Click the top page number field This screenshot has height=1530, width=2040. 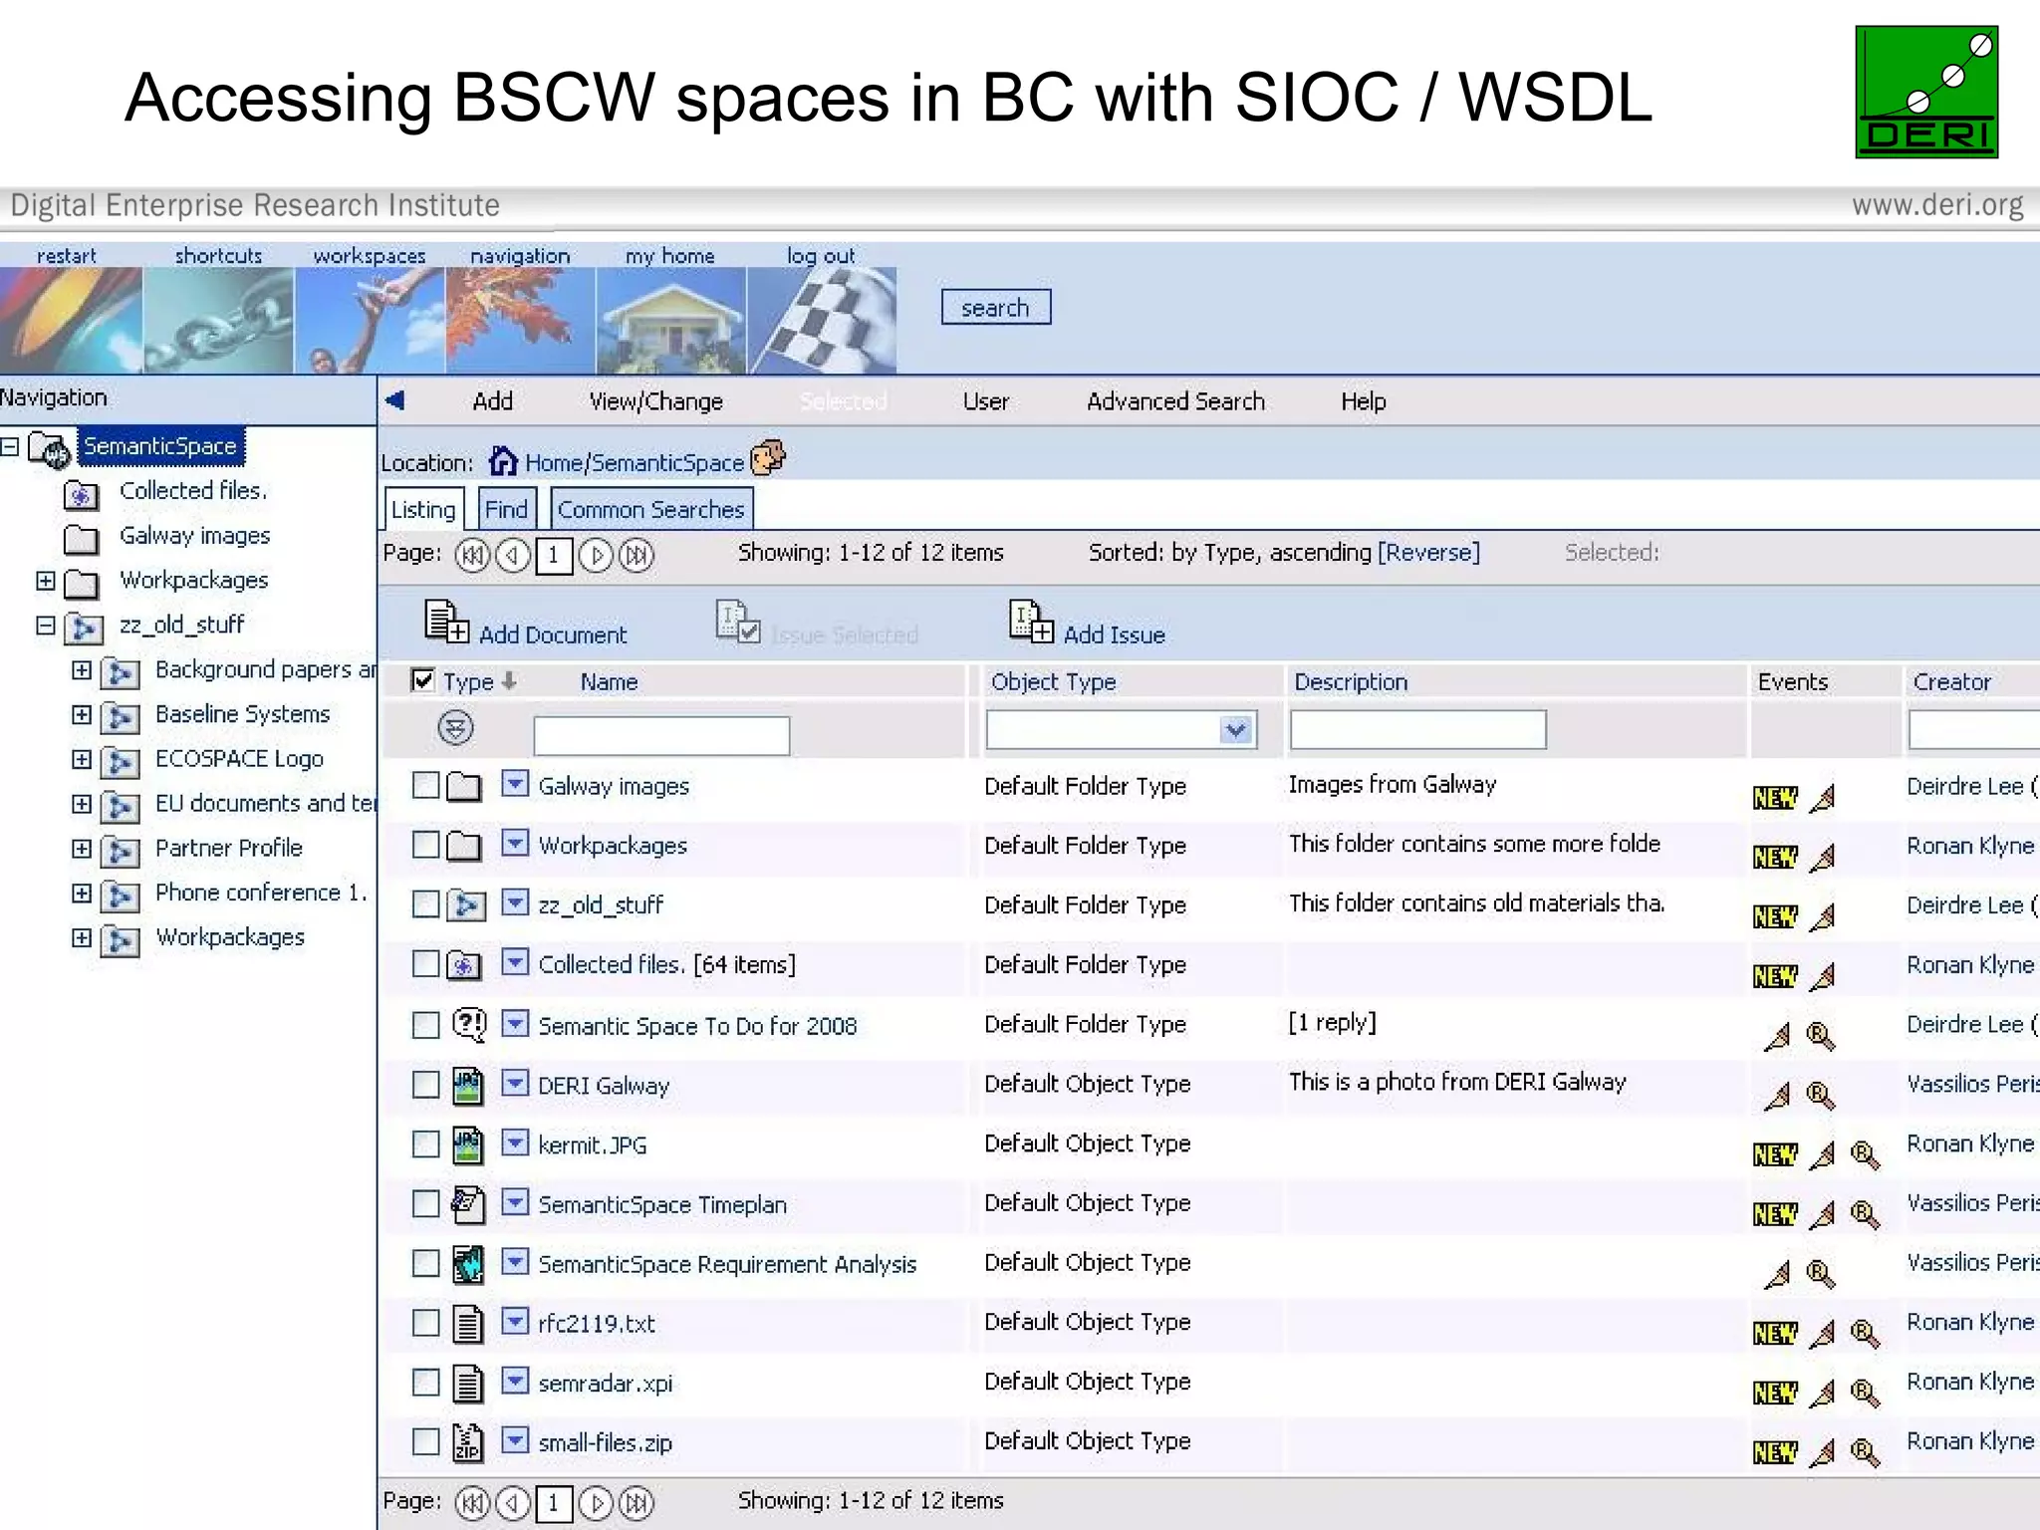[x=554, y=555]
